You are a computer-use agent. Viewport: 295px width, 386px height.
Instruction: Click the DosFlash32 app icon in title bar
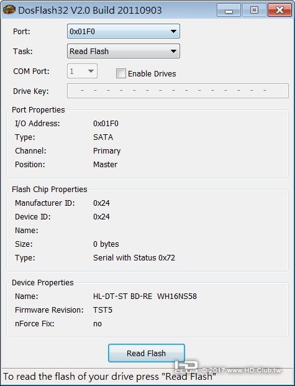click(9, 10)
